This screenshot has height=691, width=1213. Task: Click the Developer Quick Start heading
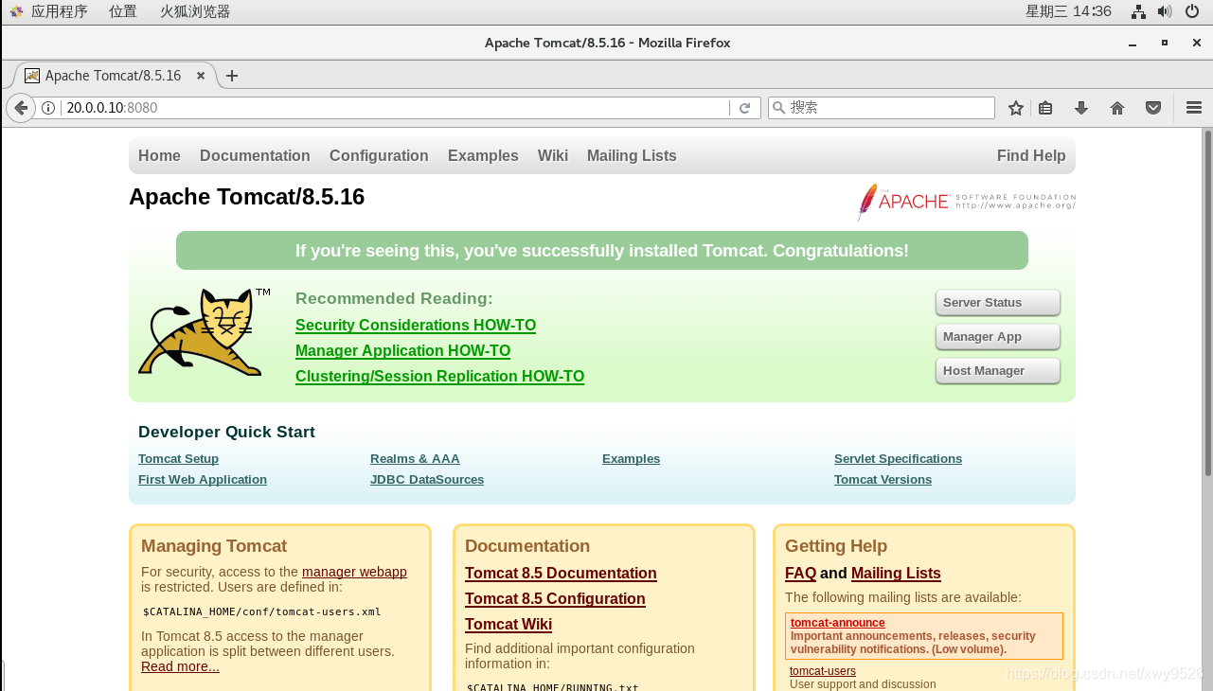click(226, 432)
